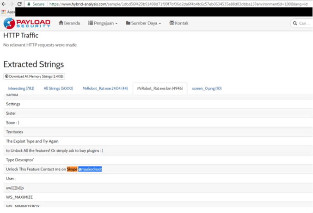The image size is (313, 213).
Task: Open the Kontak page
Action: 178,23
